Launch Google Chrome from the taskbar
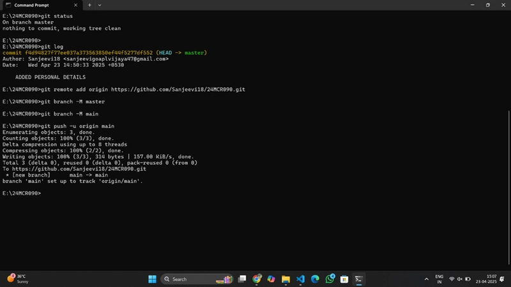 point(257,279)
